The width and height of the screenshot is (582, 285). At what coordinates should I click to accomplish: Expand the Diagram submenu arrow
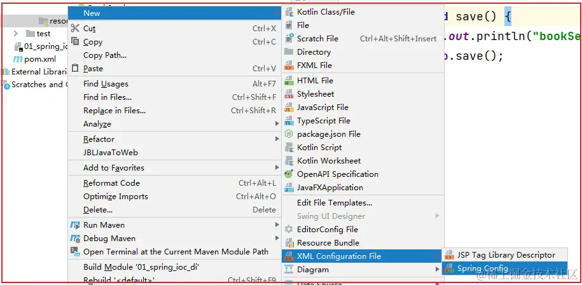click(438, 270)
